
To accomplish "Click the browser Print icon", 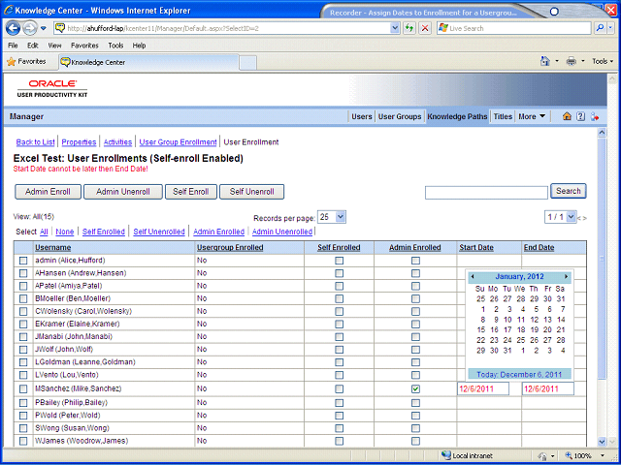I will 572,61.
